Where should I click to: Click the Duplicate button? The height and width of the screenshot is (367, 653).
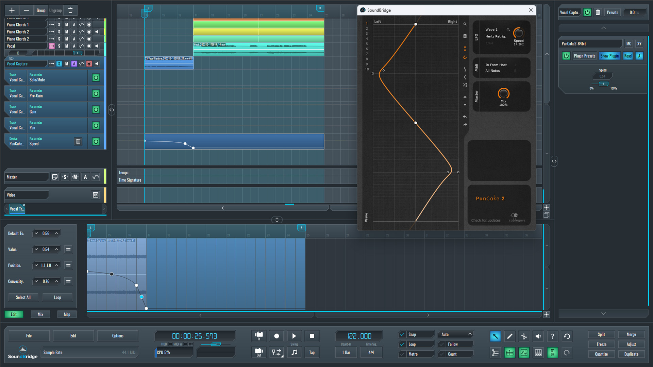(631, 354)
